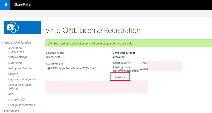Click the 'Serial number:' label
The width and height of the screenshot is (212, 113).
[x=122, y=63]
